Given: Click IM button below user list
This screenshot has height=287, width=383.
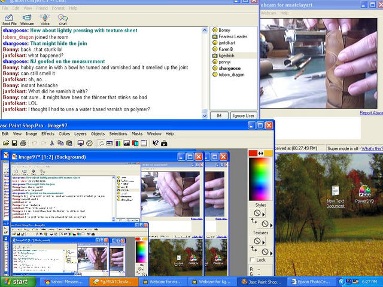Looking at the screenshot, I should pyautogui.click(x=219, y=115).
